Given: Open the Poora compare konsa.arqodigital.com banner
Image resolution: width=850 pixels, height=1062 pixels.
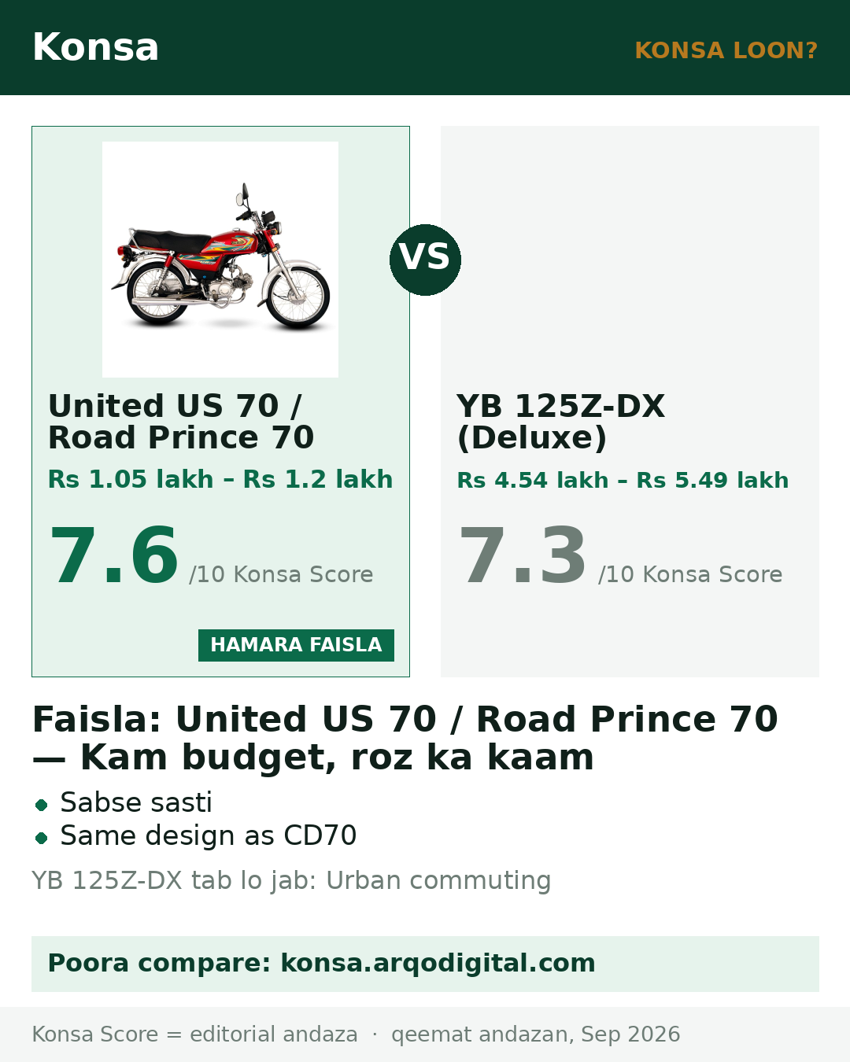Looking at the screenshot, I should pos(425,964).
